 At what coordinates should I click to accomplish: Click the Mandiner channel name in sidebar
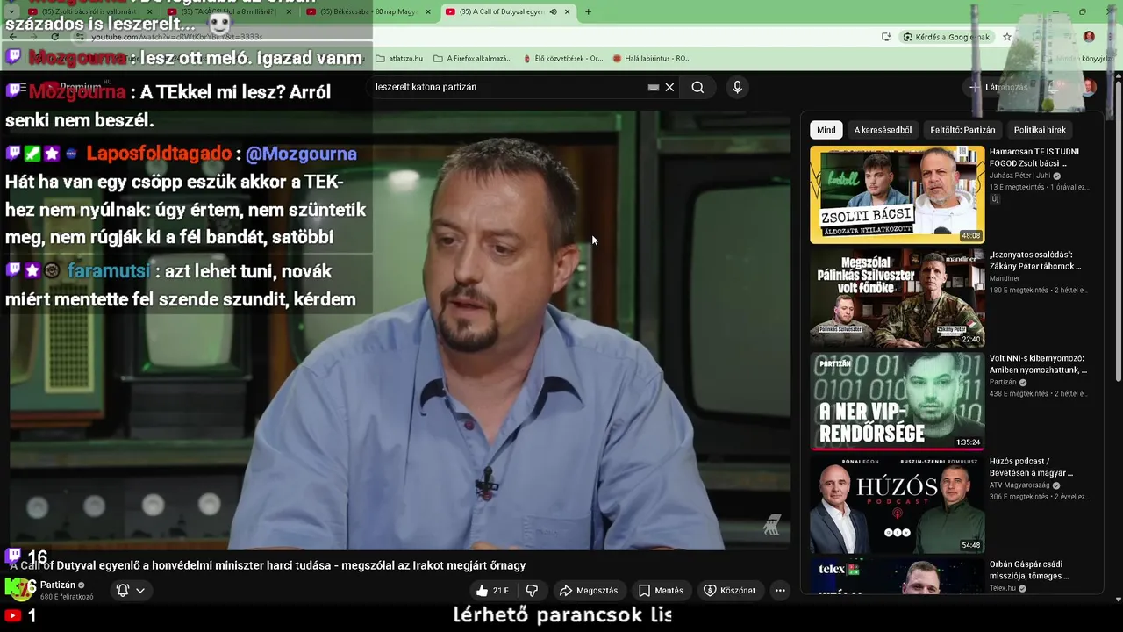coord(1005,278)
